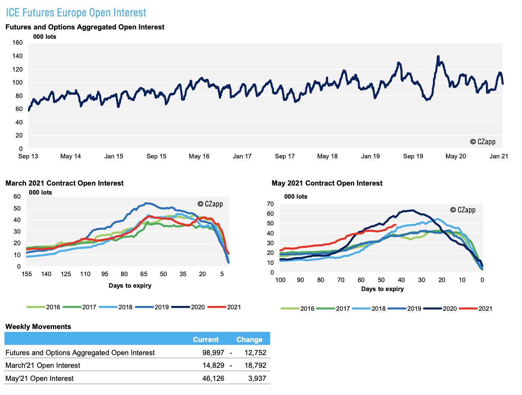Select the current value 98,997
Image resolution: width=522 pixels, height=395 pixels.
213,353
